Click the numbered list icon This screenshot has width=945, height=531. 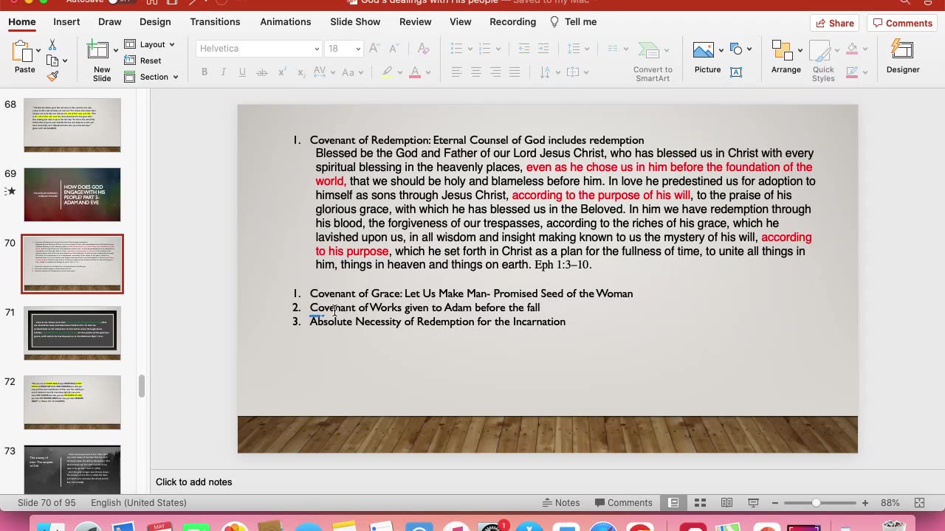click(x=485, y=49)
